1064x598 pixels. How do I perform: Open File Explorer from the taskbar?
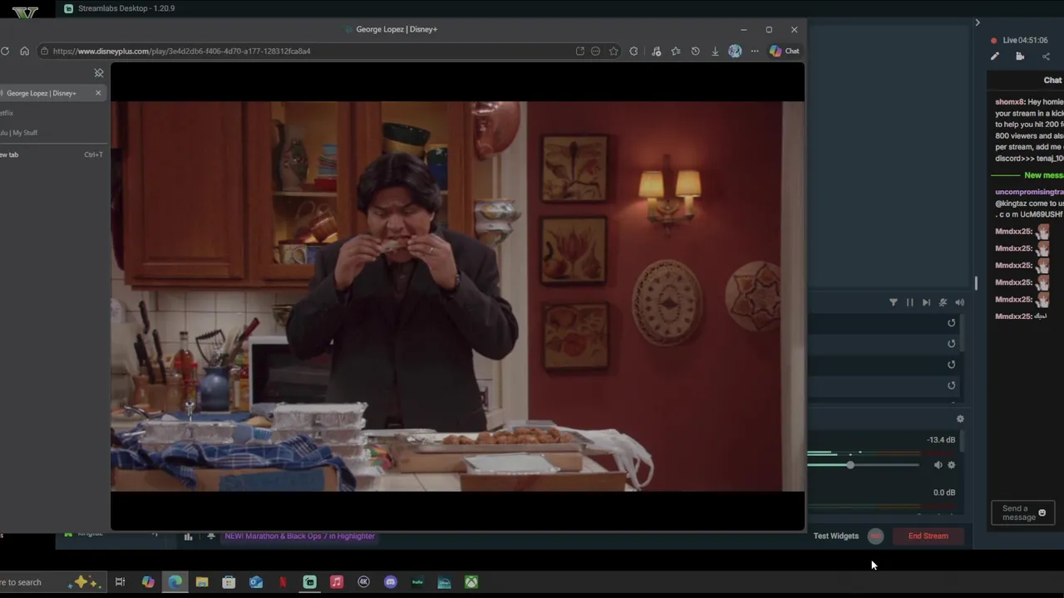pyautogui.click(x=202, y=582)
